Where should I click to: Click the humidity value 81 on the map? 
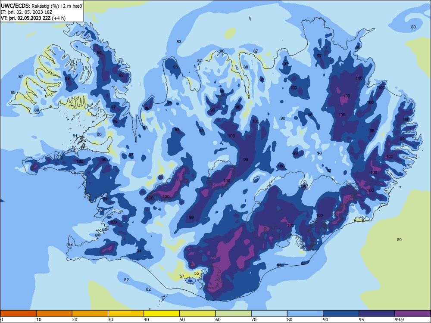(x=75, y=136)
